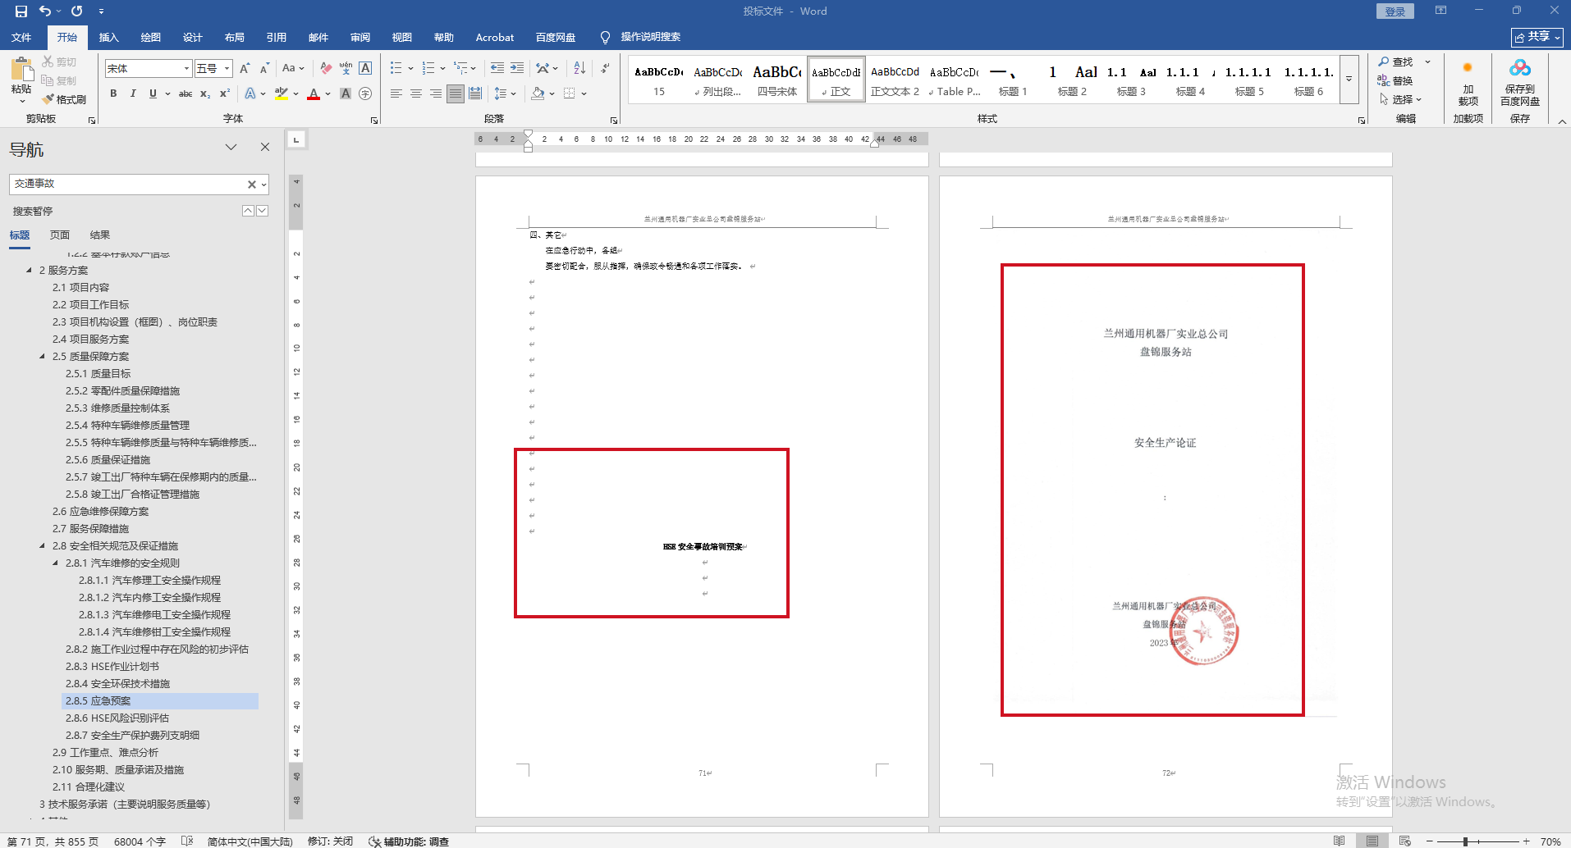Apply the yellow text highlight color

(x=282, y=93)
